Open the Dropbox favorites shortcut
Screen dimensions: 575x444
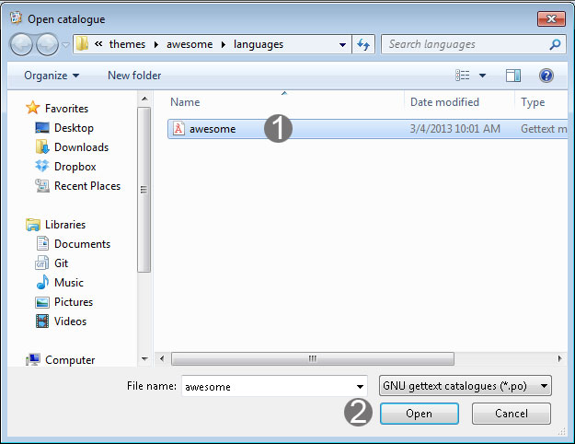74,167
